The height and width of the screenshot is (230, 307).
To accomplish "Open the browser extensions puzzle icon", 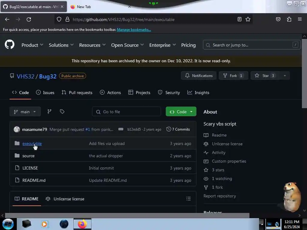I will (289, 19).
